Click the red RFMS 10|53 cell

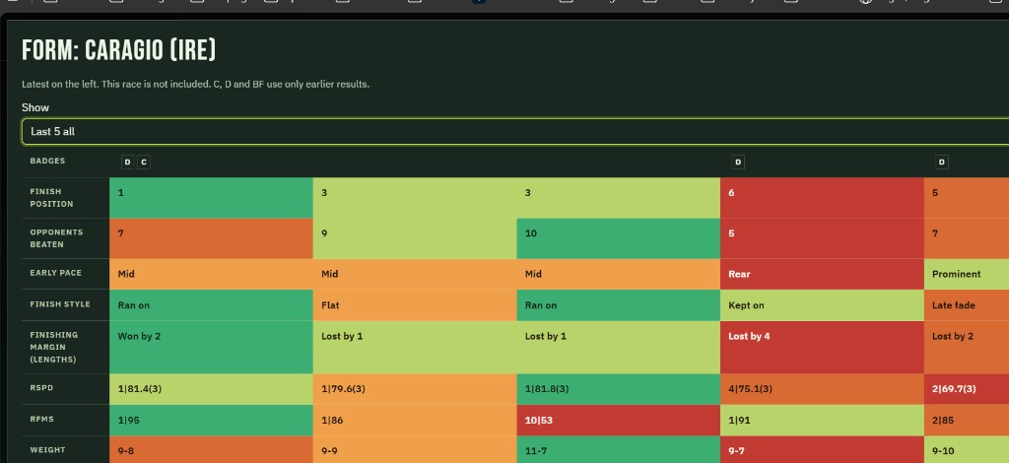tap(619, 420)
